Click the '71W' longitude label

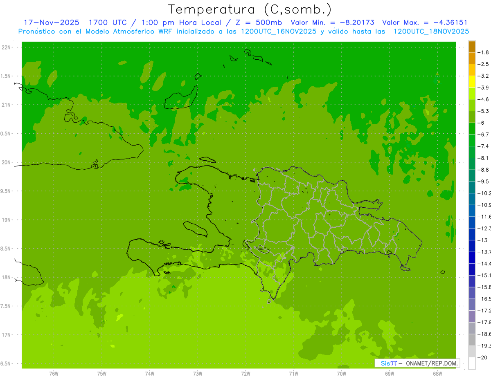click(293, 374)
